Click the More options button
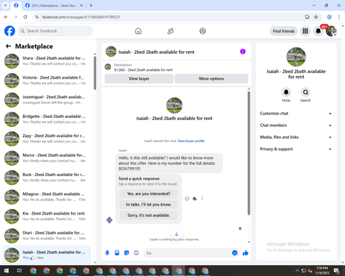The image size is (345, 276). [211, 79]
